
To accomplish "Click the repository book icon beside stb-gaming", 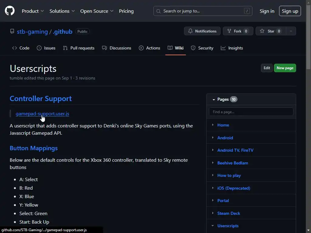I will pos(12,31).
